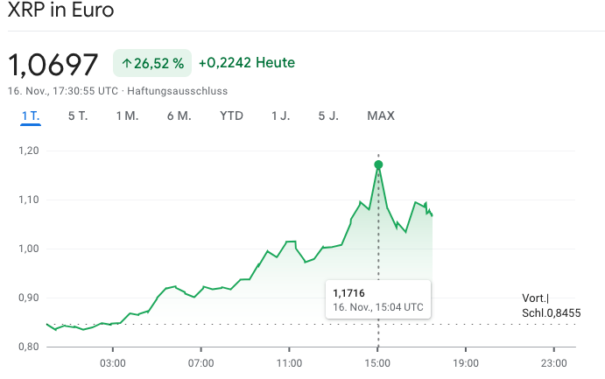This screenshot has width=605, height=379.
Task: Click the +0,2242 Heute change text
Action: click(x=247, y=63)
